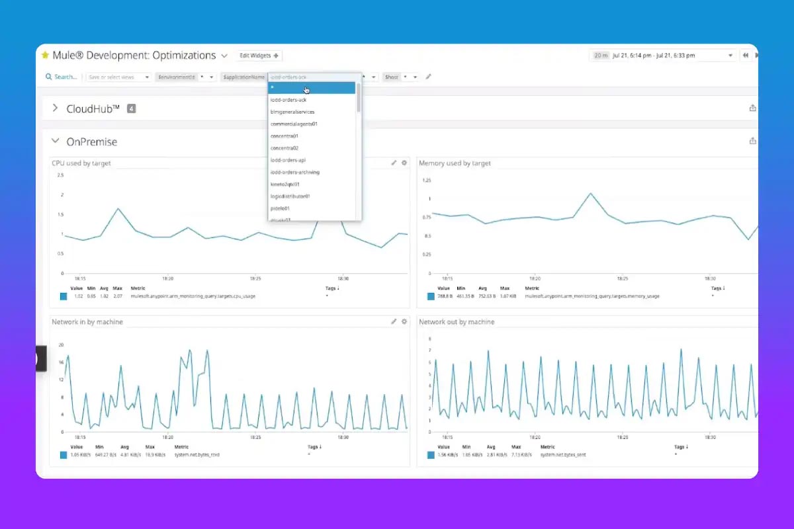The height and width of the screenshot is (529, 794).
Task: Click the $host variable label
Action: pos(392,77)
